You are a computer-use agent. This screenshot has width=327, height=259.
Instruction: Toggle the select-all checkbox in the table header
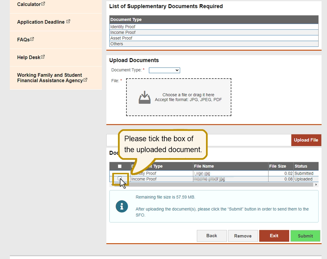[120, 166]
